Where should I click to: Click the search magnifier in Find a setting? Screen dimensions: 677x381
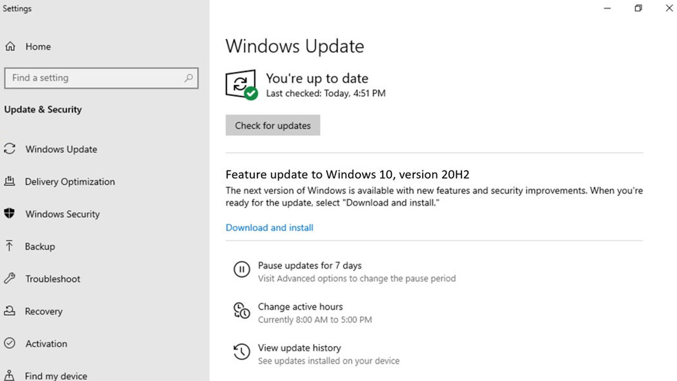pos(189,78)
